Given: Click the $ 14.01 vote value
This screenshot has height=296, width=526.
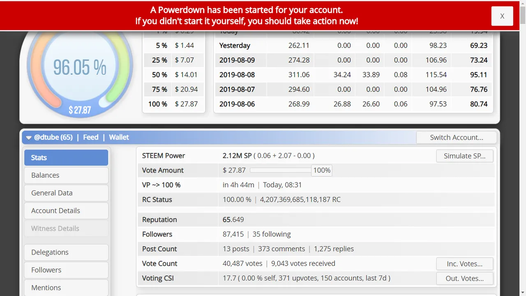Looking at the screenshot, I should tap(186, 75).
